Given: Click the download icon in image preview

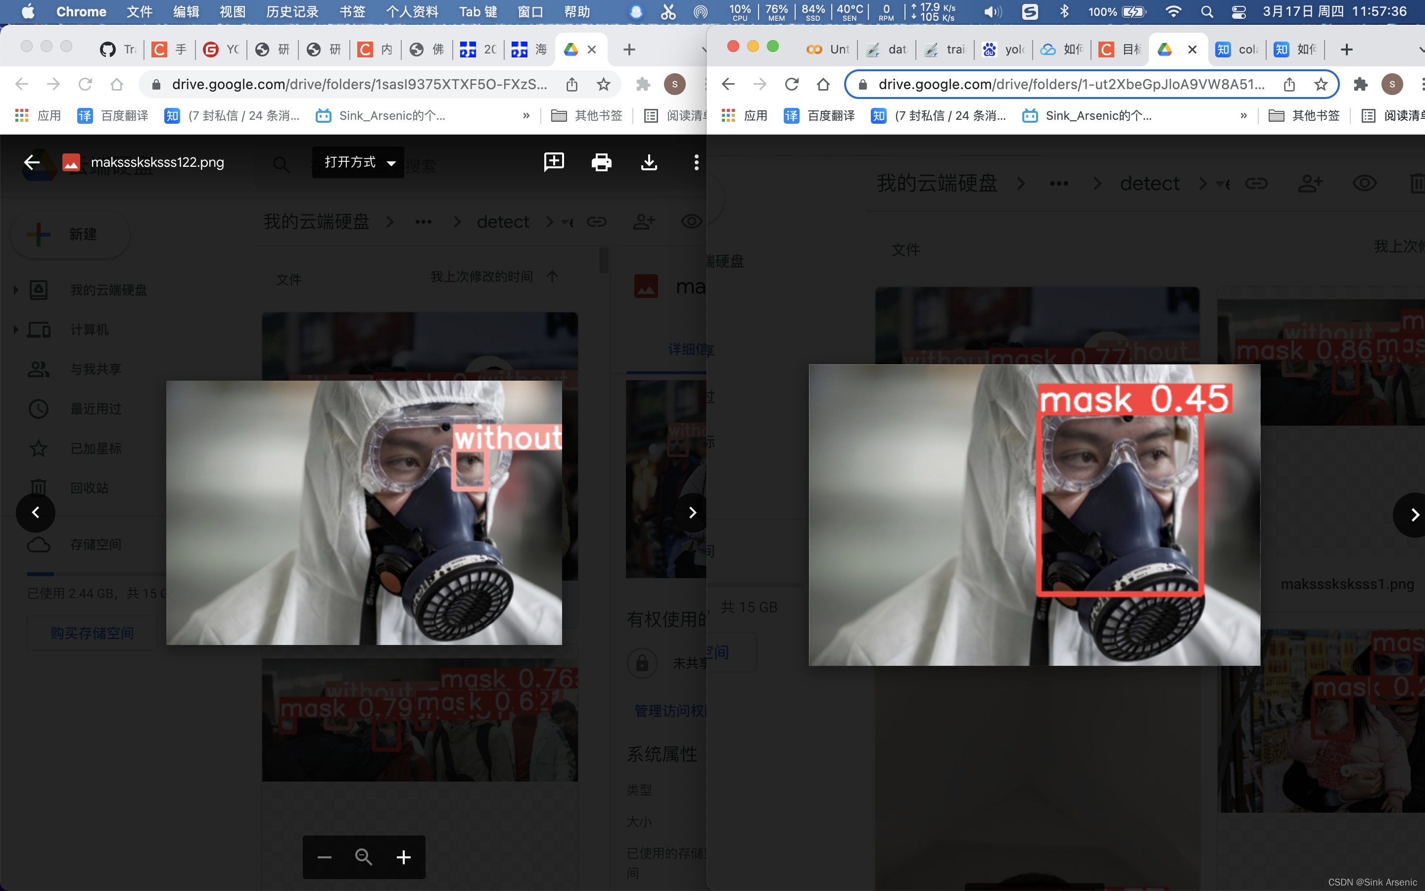Looking at the screenshot, I should [648, 162].
